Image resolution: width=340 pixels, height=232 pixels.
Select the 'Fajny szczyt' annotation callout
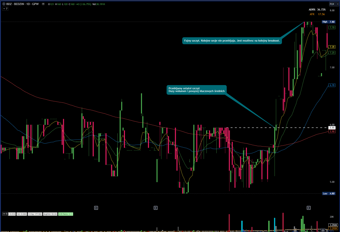pyautogui.click(x=232, y=41)
